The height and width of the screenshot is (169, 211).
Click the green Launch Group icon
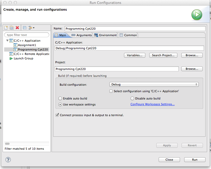click(11, 59)
